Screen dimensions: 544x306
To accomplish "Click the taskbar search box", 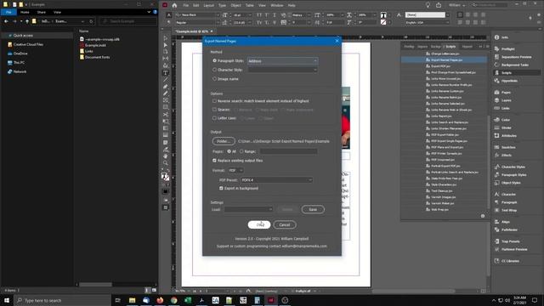I will coord(62,300).
